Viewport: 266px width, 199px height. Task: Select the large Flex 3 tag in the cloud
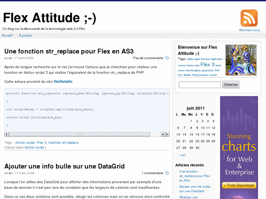pos(207,65)
